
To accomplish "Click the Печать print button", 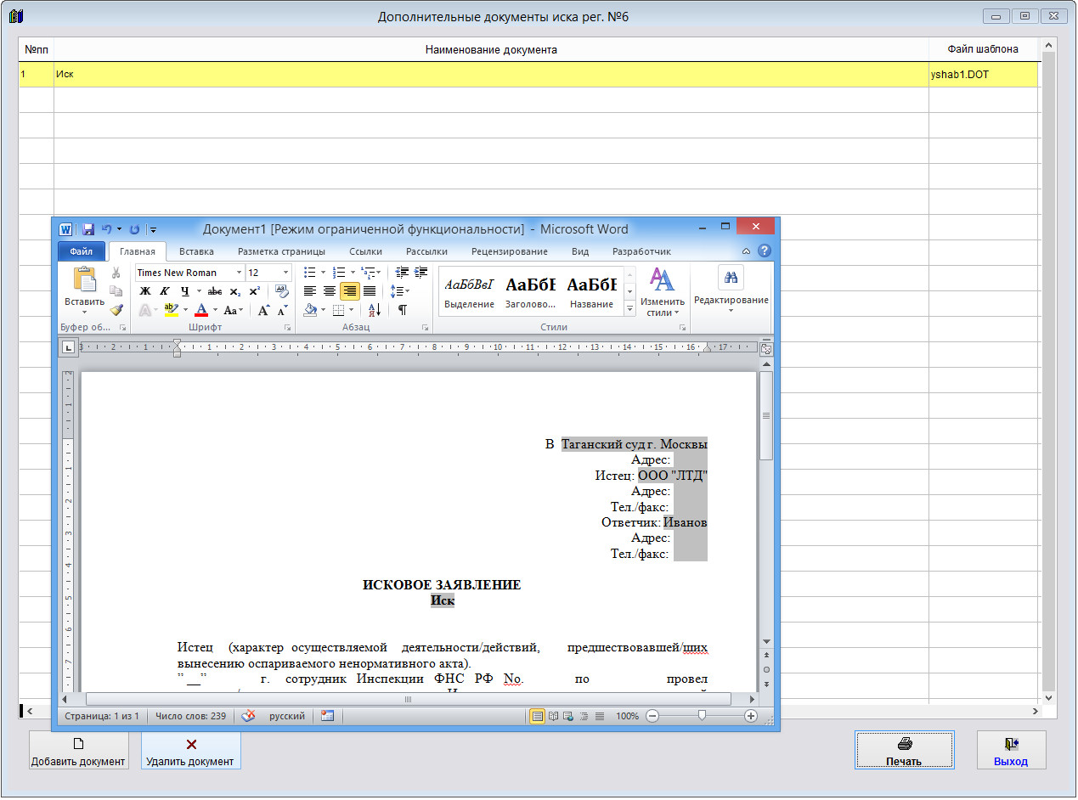I will [904, 751].
